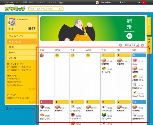Screen dimensions: 153x125
Task: Click the ロケタッチ logo
Action: tap(15, 9)
